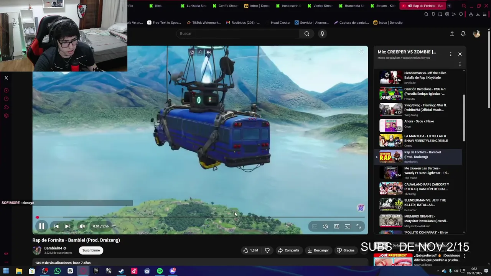Click YouTube search magnifier button
Screen dimensions: 491x276
point(307,33)
